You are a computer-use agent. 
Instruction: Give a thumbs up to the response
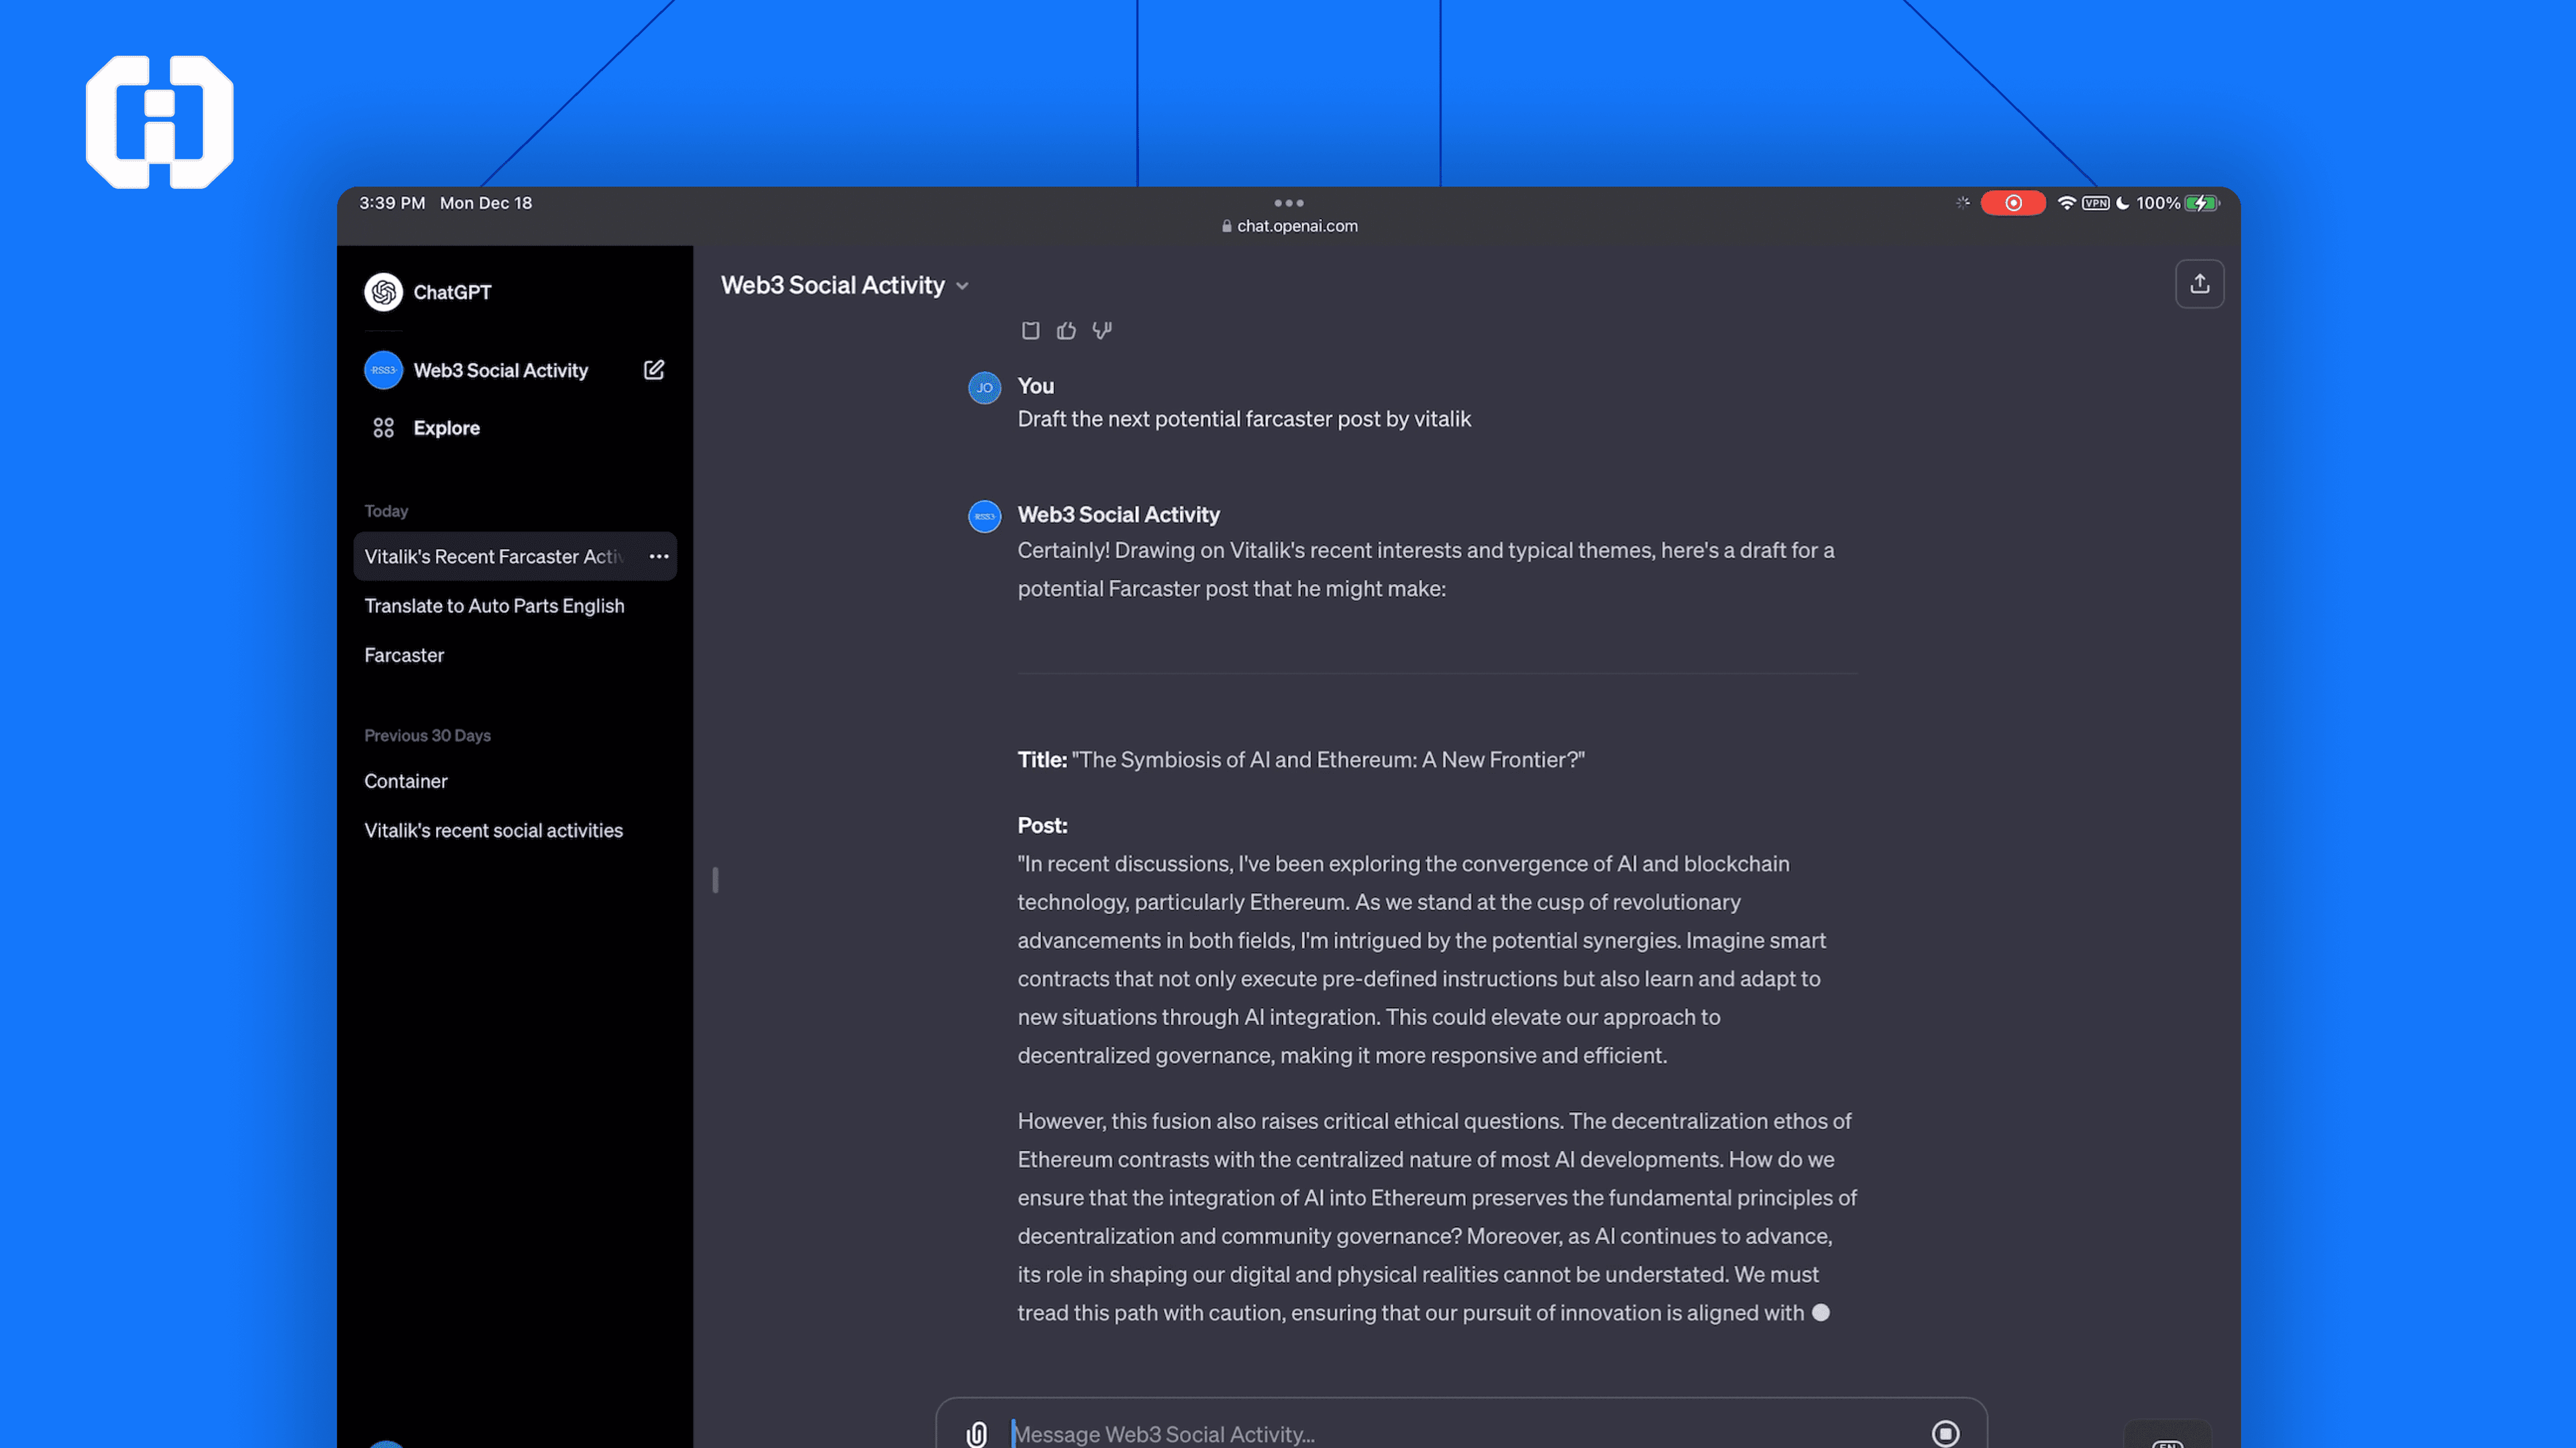pyautogui.click(x=1066, y=330)
